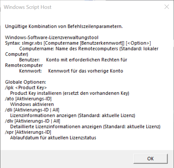Click the 'Ablaufdatum für aktuellen Lizenzstatus' text
Image resolution: width=174 pixels, height=168 pixels.
53,138
